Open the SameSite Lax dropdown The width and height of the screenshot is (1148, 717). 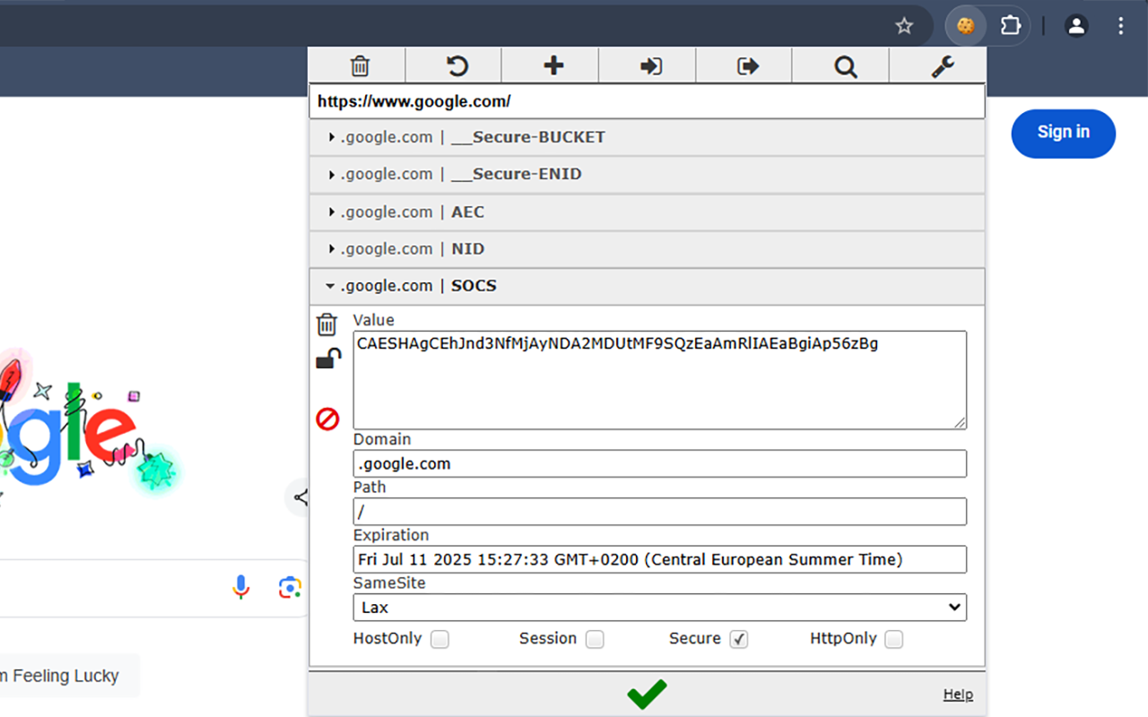tap(659, 608)
